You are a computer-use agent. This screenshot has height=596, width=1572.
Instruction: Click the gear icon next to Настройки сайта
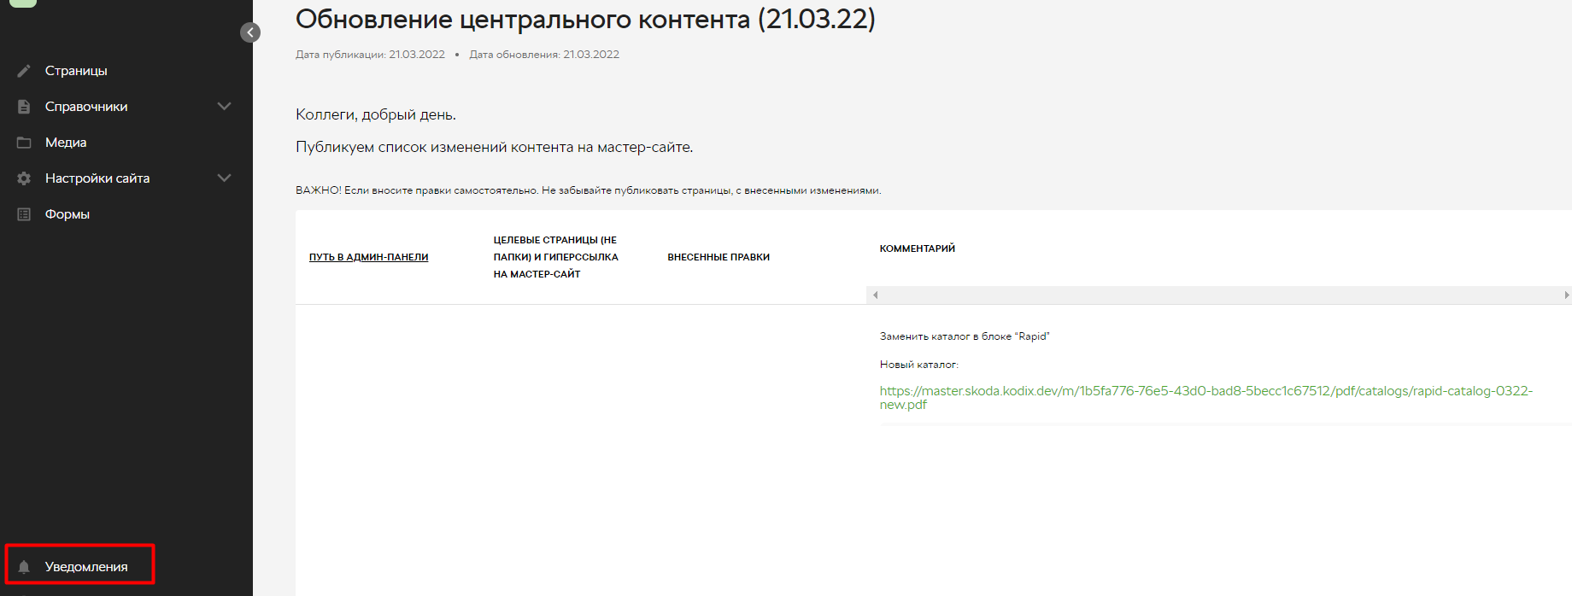click(24, 178)
